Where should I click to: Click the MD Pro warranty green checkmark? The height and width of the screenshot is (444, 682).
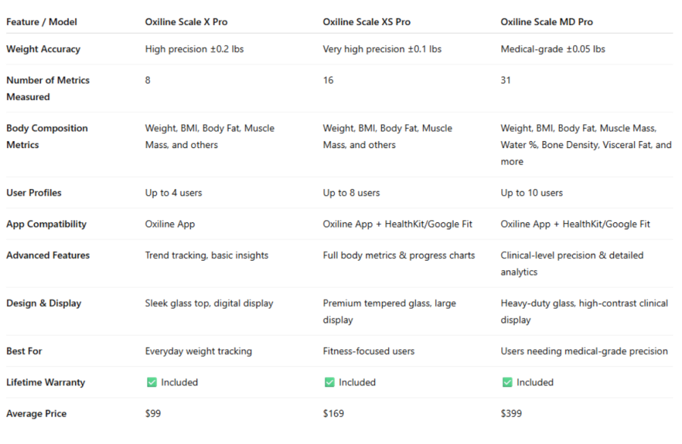coord(507,383)
